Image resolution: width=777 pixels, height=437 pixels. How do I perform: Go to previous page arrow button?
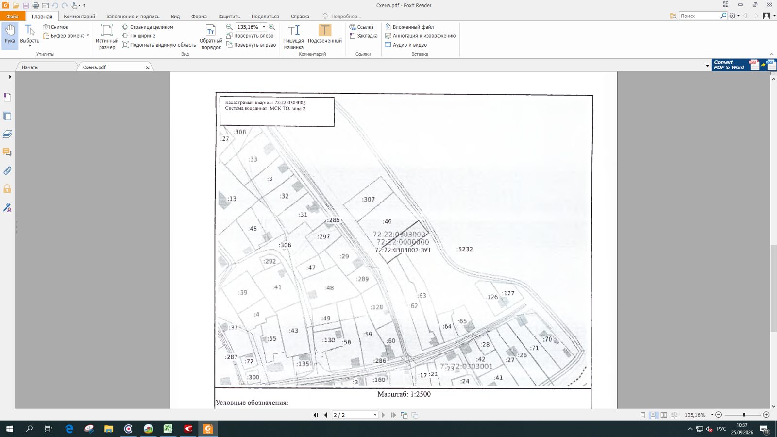(x=326, y=415)
